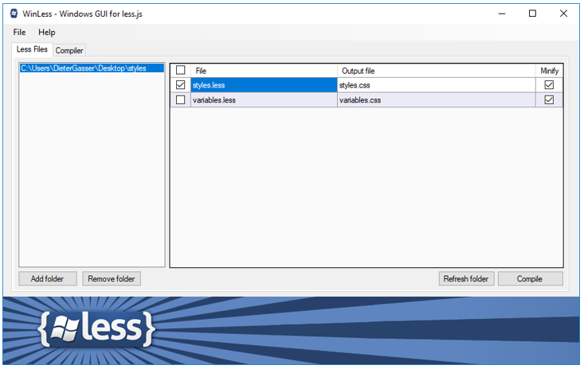Click the Add folder button
This screenshot has height=369, width=584.
47,279
